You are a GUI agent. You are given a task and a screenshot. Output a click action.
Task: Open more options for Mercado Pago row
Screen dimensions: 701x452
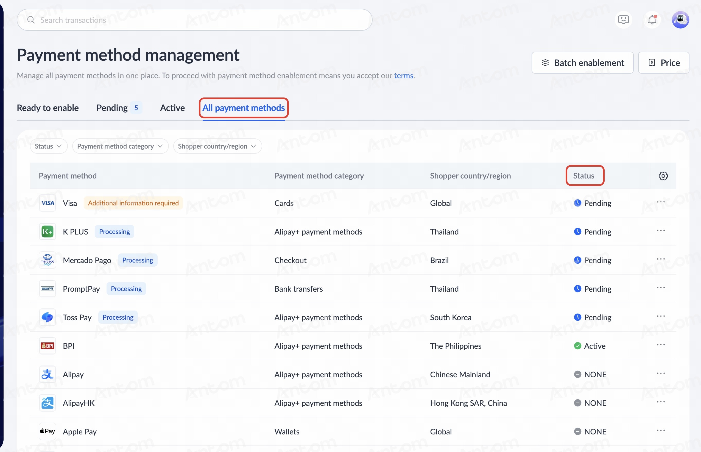[661, 259]
